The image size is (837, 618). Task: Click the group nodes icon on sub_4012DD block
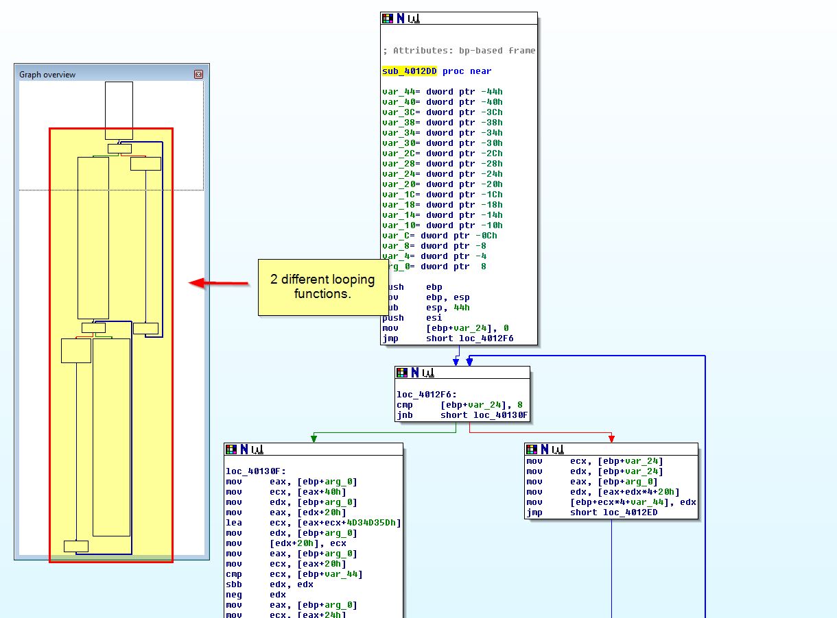tap(413, 19)
